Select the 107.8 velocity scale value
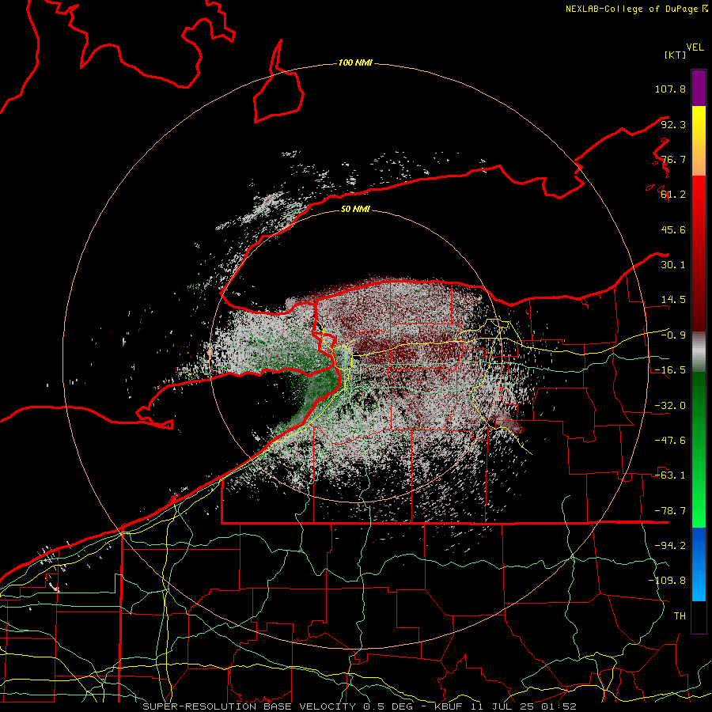 coord(670,89)
